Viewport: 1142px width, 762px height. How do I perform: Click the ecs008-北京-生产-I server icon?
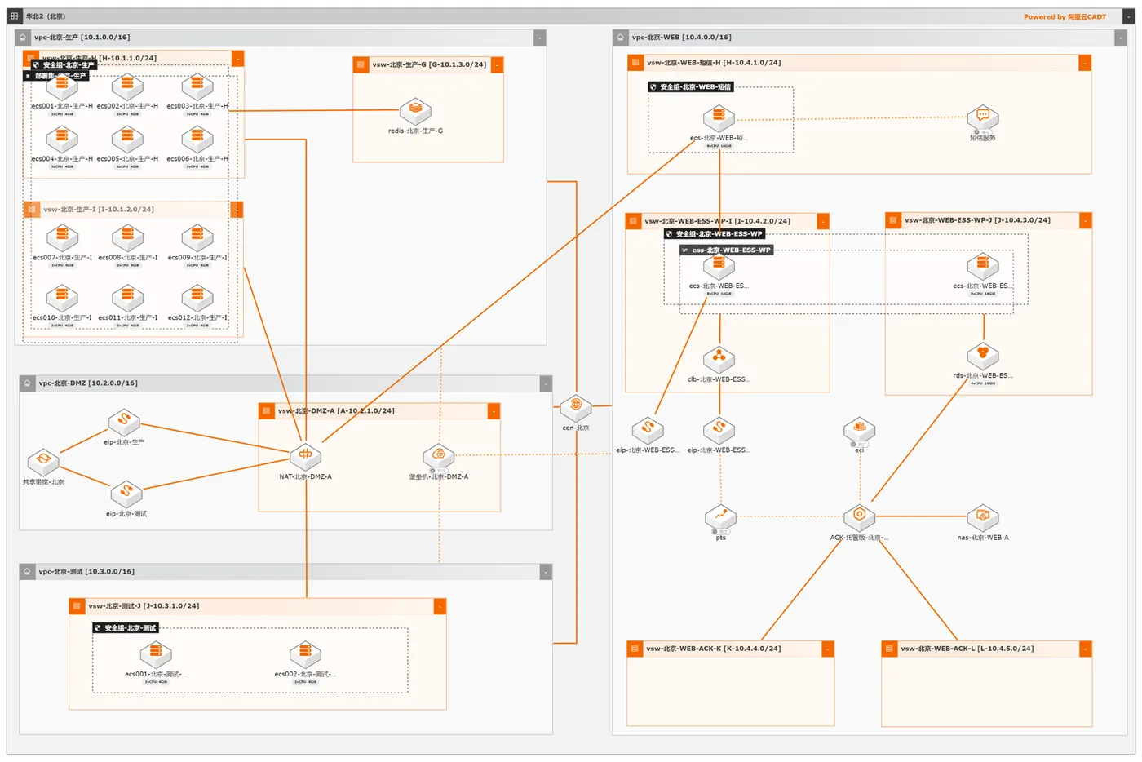[127, 238]
